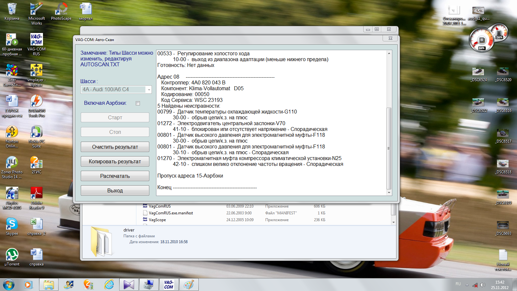Open the µTorrent desktop shortcut
Viewport: 517px width, 291px height.
point(12,255)
